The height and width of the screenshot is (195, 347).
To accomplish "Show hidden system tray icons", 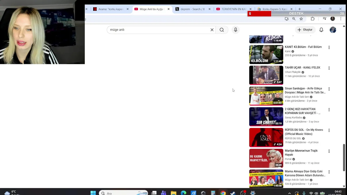I will click(290, 193).
